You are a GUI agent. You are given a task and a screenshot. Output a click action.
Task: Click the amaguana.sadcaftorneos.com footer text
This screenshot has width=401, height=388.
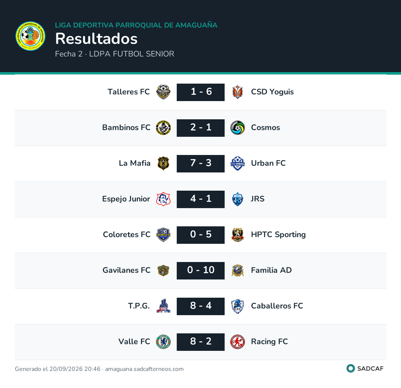point(144,369)
